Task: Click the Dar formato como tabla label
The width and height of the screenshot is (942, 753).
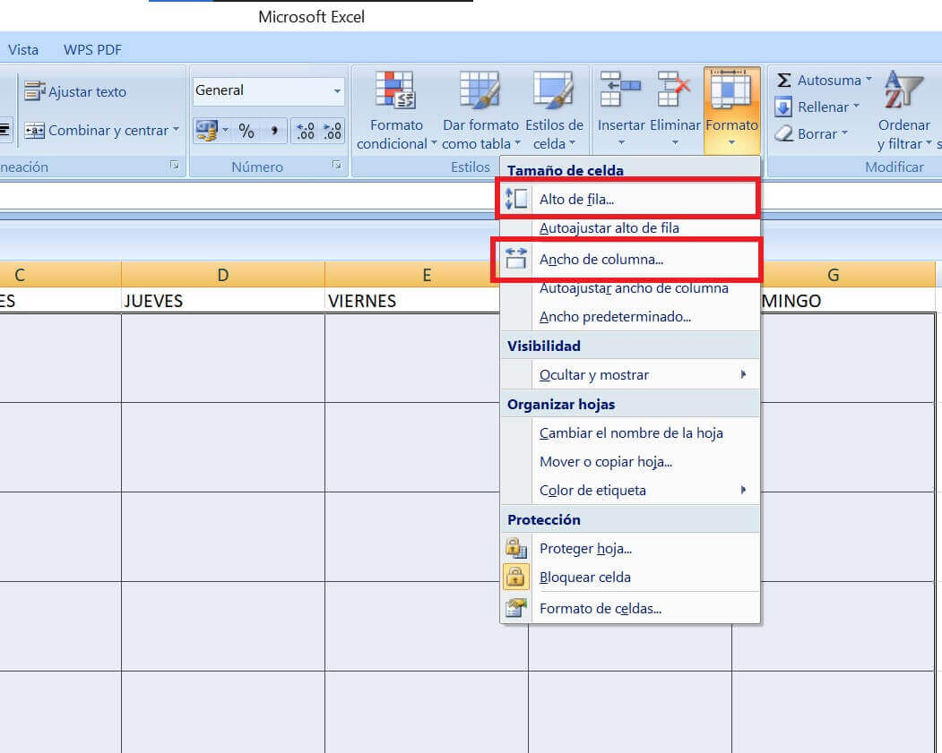Action: click(480, 134)
